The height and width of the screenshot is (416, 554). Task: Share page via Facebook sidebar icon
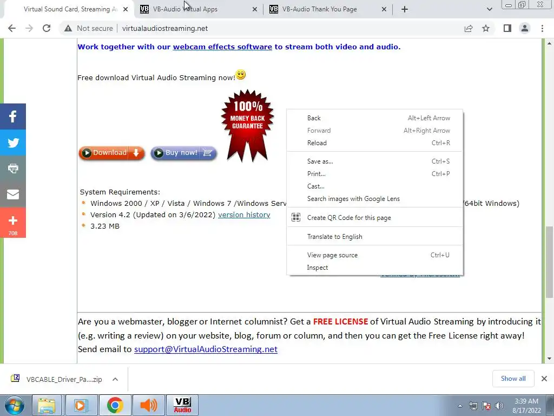(13, 116)
